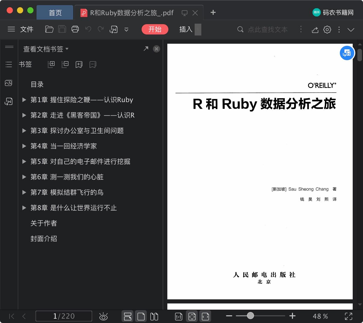The width and height of the screenshot is (363, 323).
Task: Open the three-dot more options menu
Action: click(x=339, y=30)
